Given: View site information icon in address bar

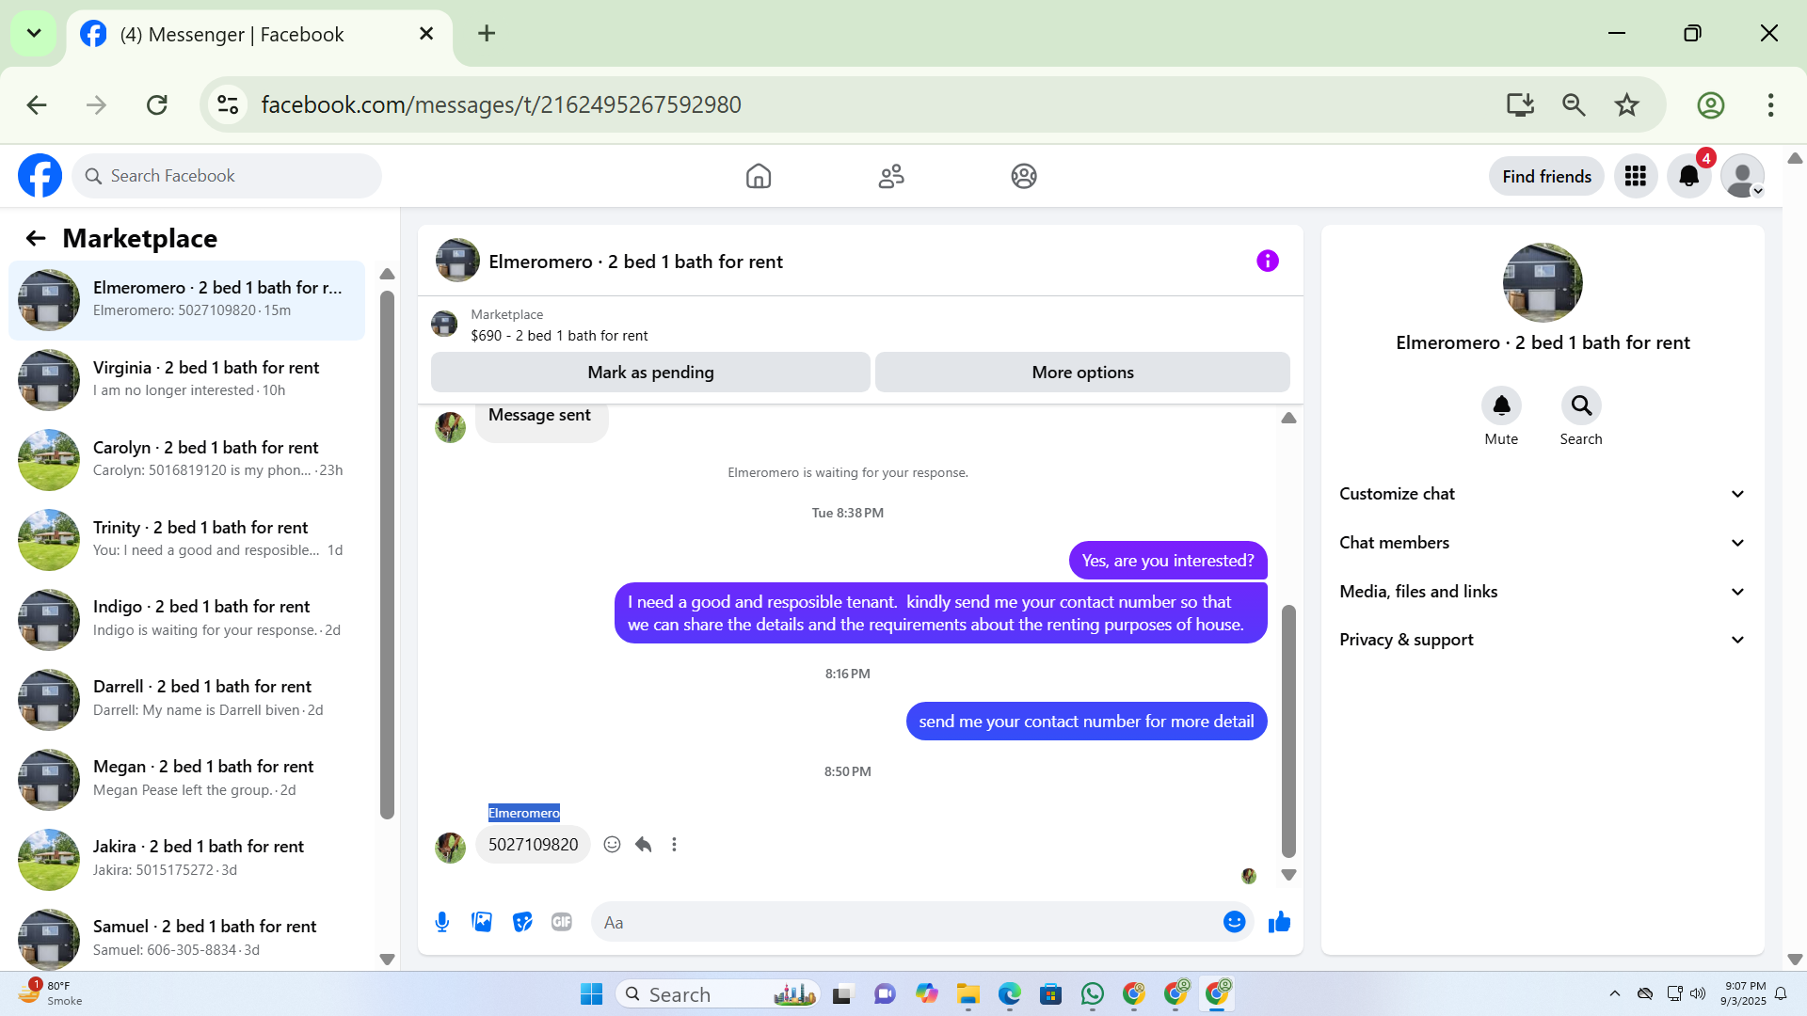Looking at the screenshot, I should [x=228, y=104].
